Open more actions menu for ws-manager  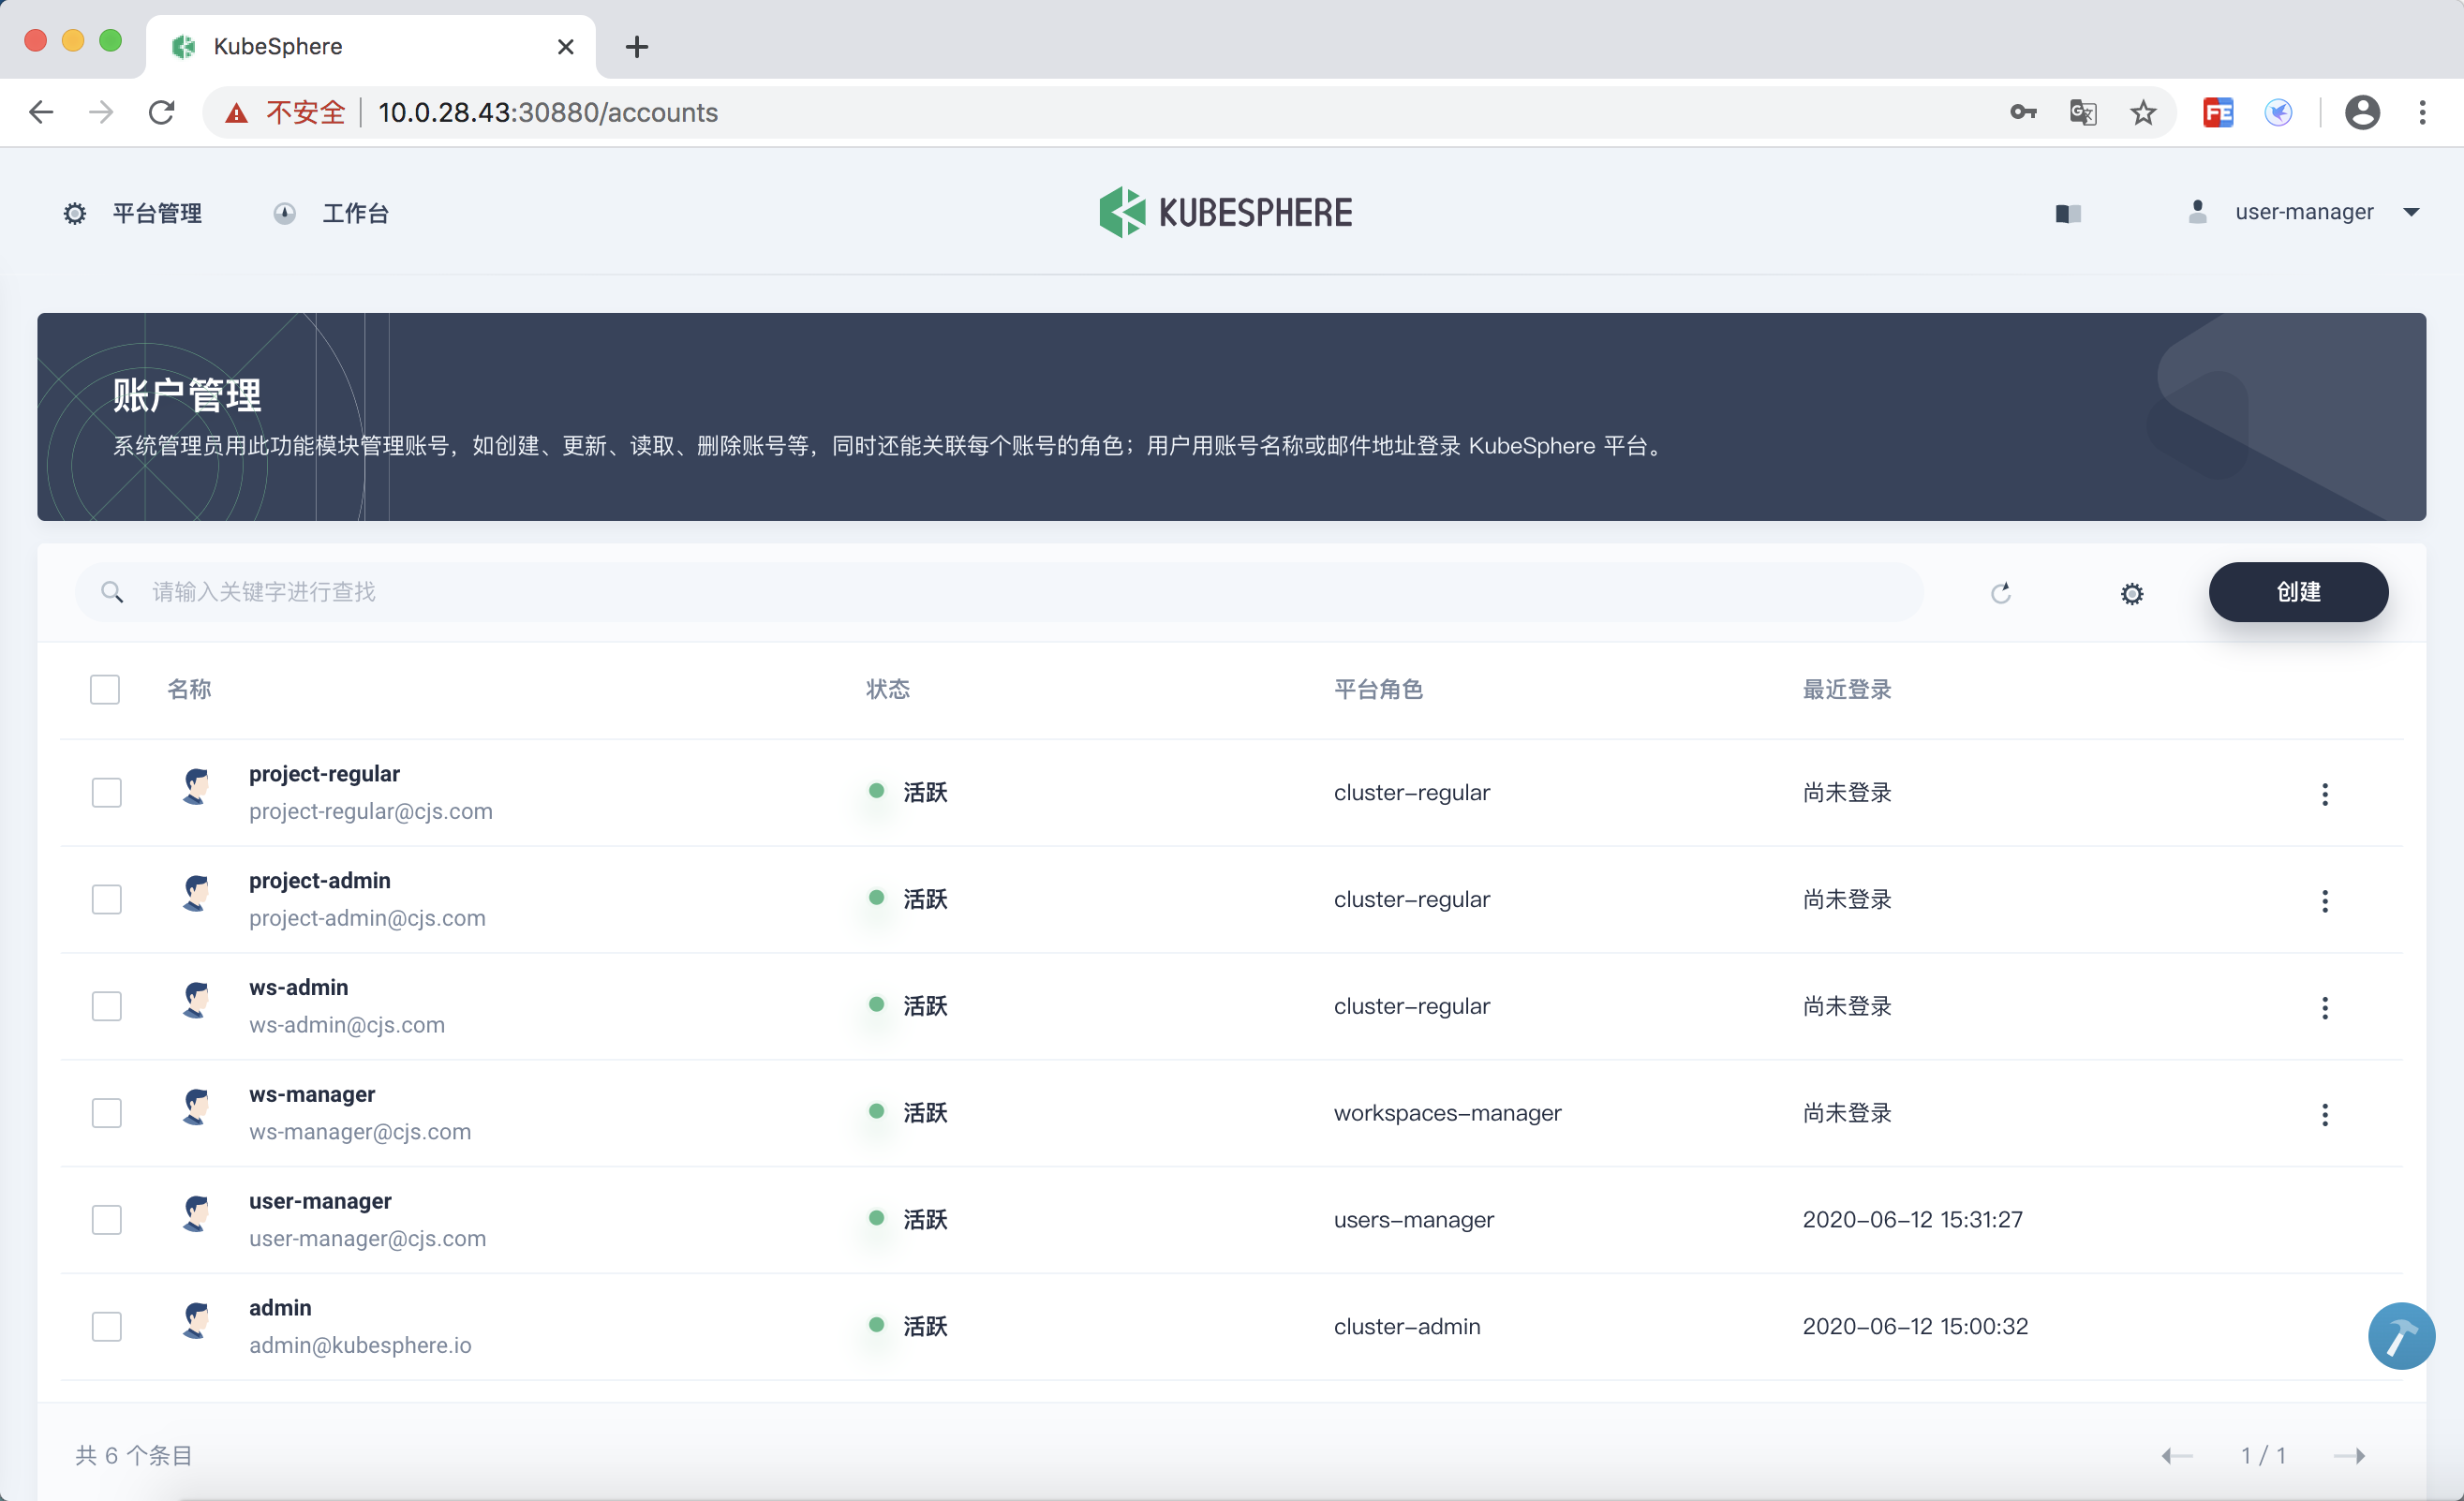point(2324,1114)
